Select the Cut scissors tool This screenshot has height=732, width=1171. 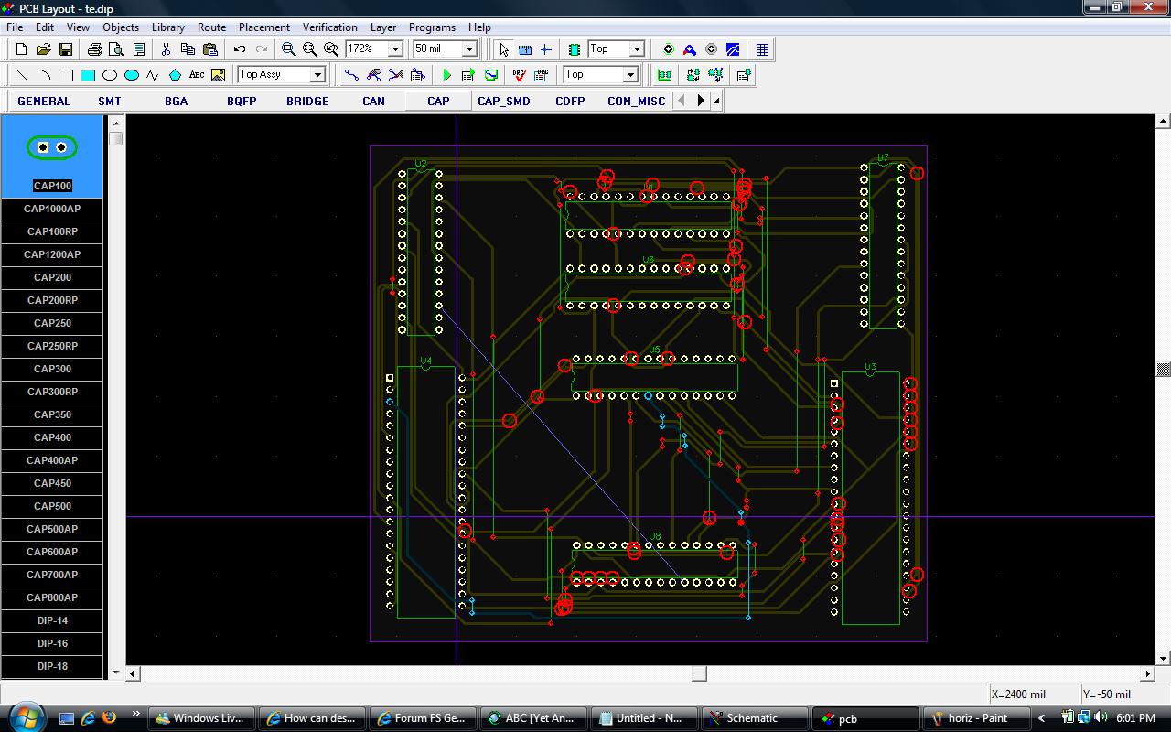tap(166, 49)
